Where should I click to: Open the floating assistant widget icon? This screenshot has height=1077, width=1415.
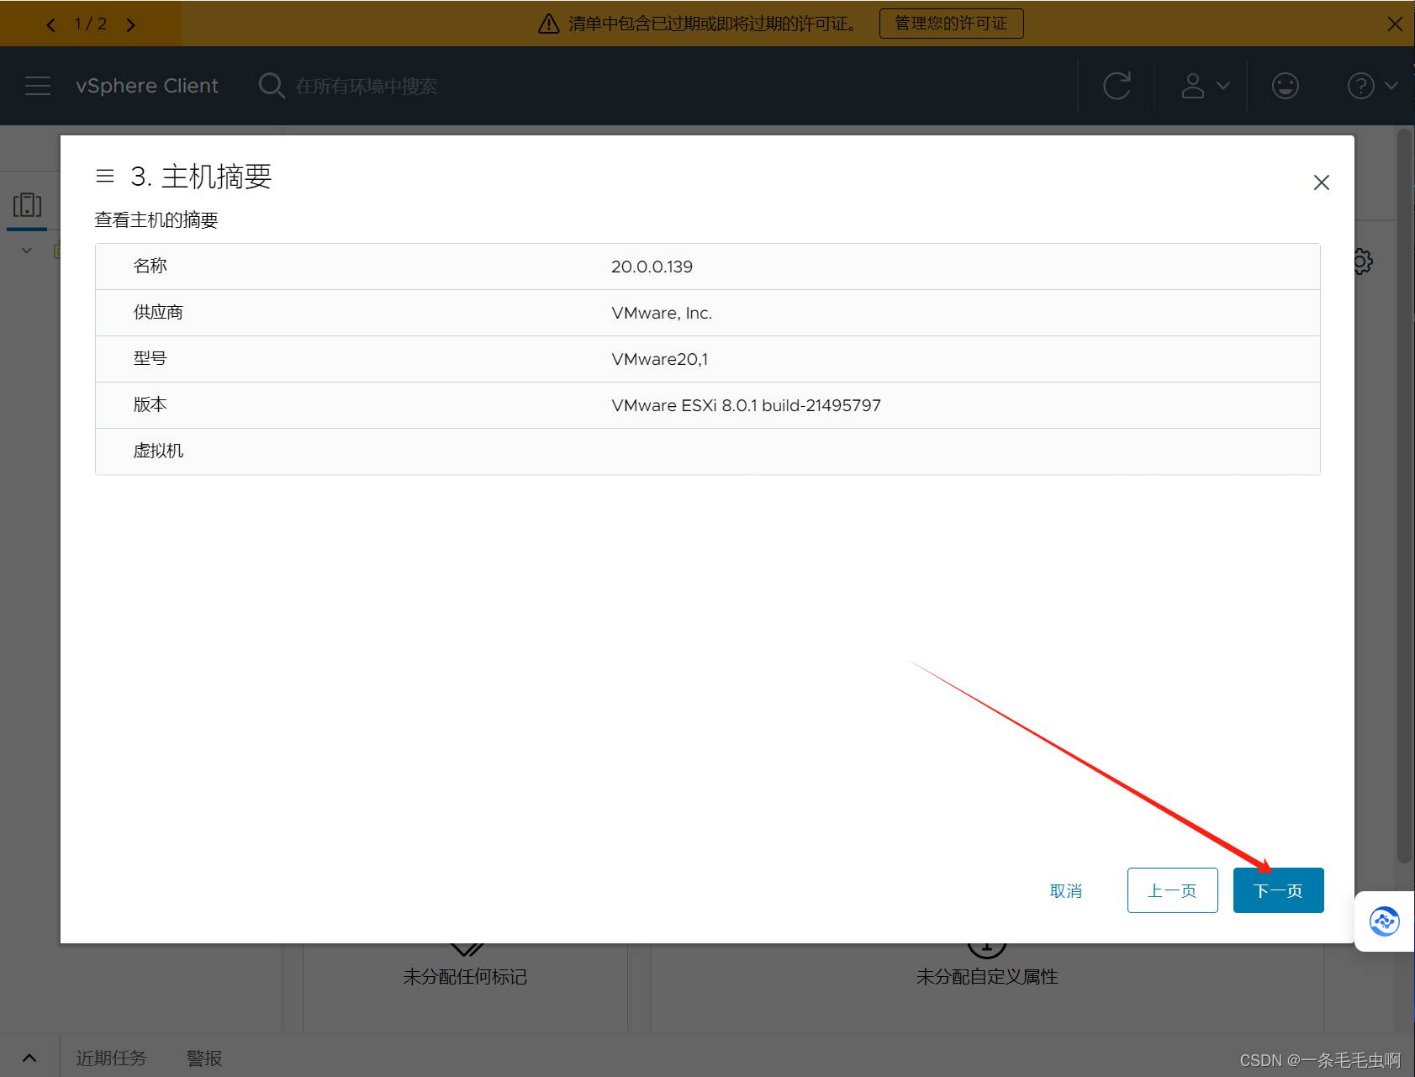(1384, 921)
